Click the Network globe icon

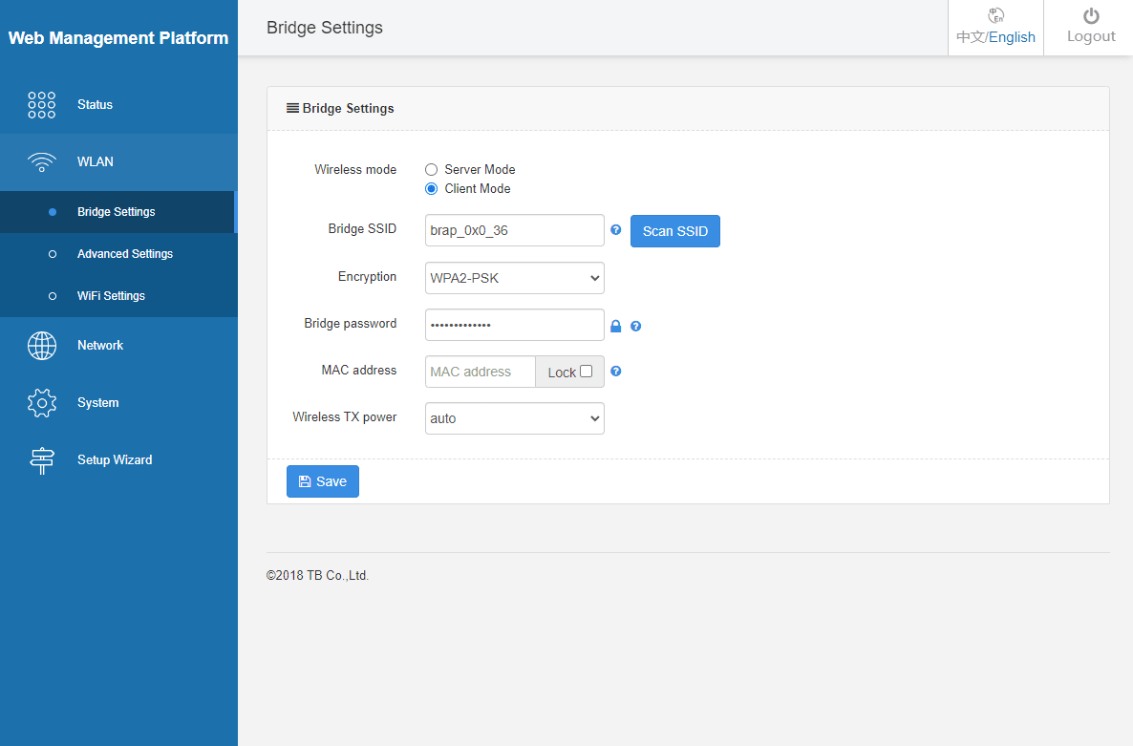42,346
